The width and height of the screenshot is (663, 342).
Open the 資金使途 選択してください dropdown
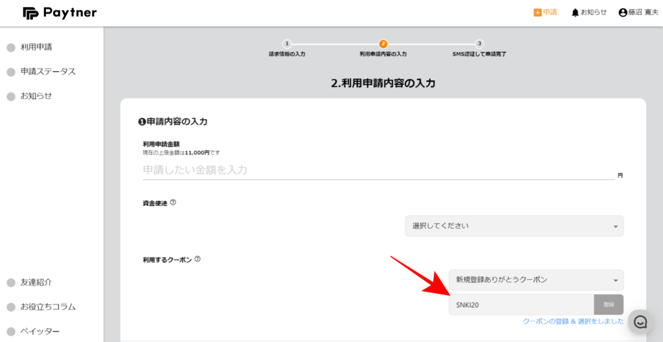[514, 226]
